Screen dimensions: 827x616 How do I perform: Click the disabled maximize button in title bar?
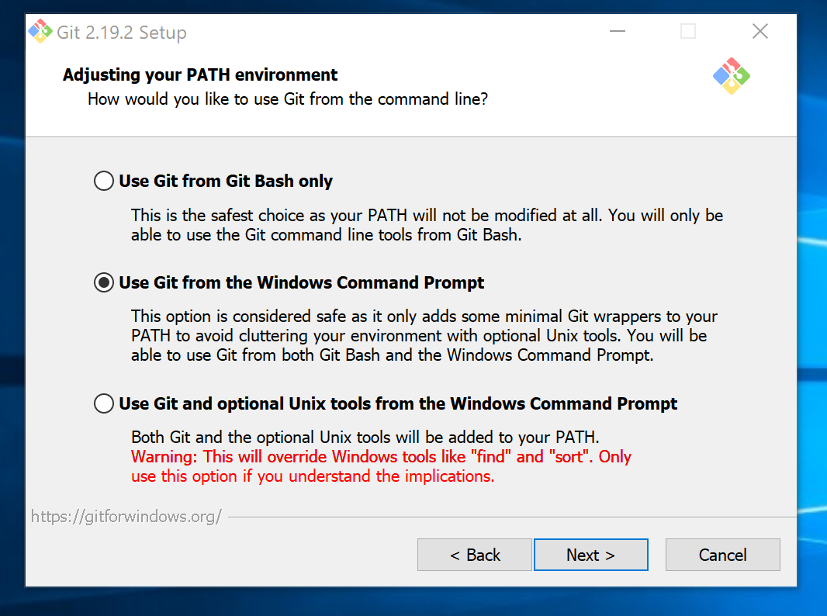tap(688, 32)
